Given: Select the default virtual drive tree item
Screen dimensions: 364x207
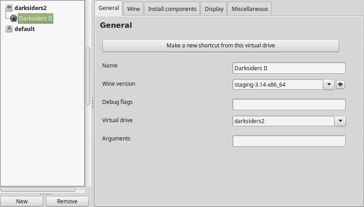Looking at the screenshot, I should point(24,29).
